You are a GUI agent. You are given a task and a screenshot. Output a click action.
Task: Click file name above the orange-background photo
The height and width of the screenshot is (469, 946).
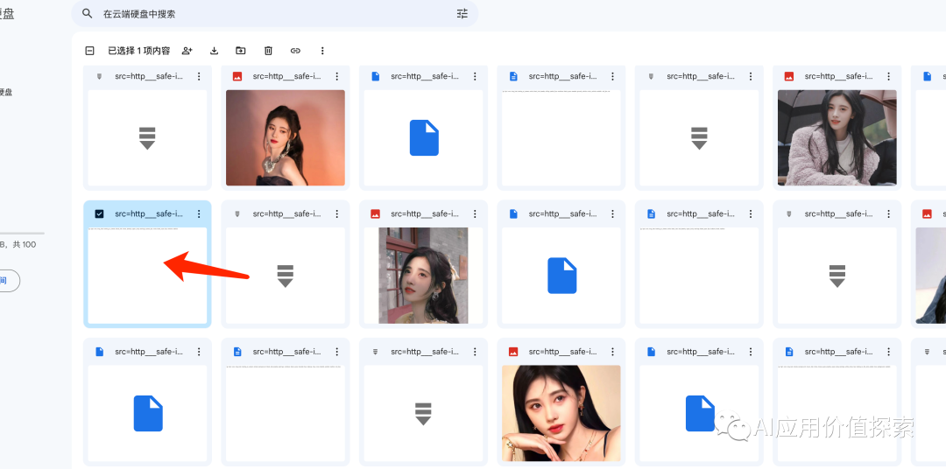tap(287, 76)
